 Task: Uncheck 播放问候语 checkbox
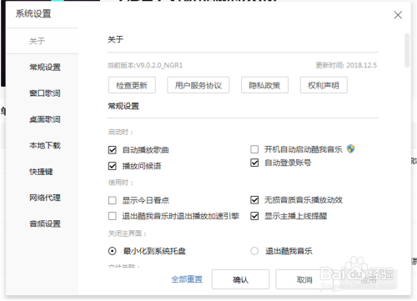click(113, 166)
